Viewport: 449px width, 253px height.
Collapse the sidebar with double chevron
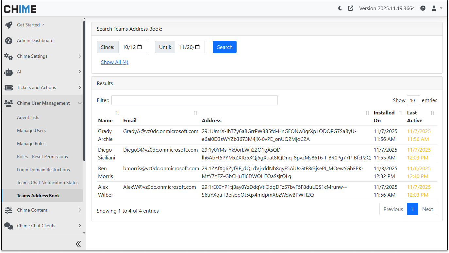(78, 244)
